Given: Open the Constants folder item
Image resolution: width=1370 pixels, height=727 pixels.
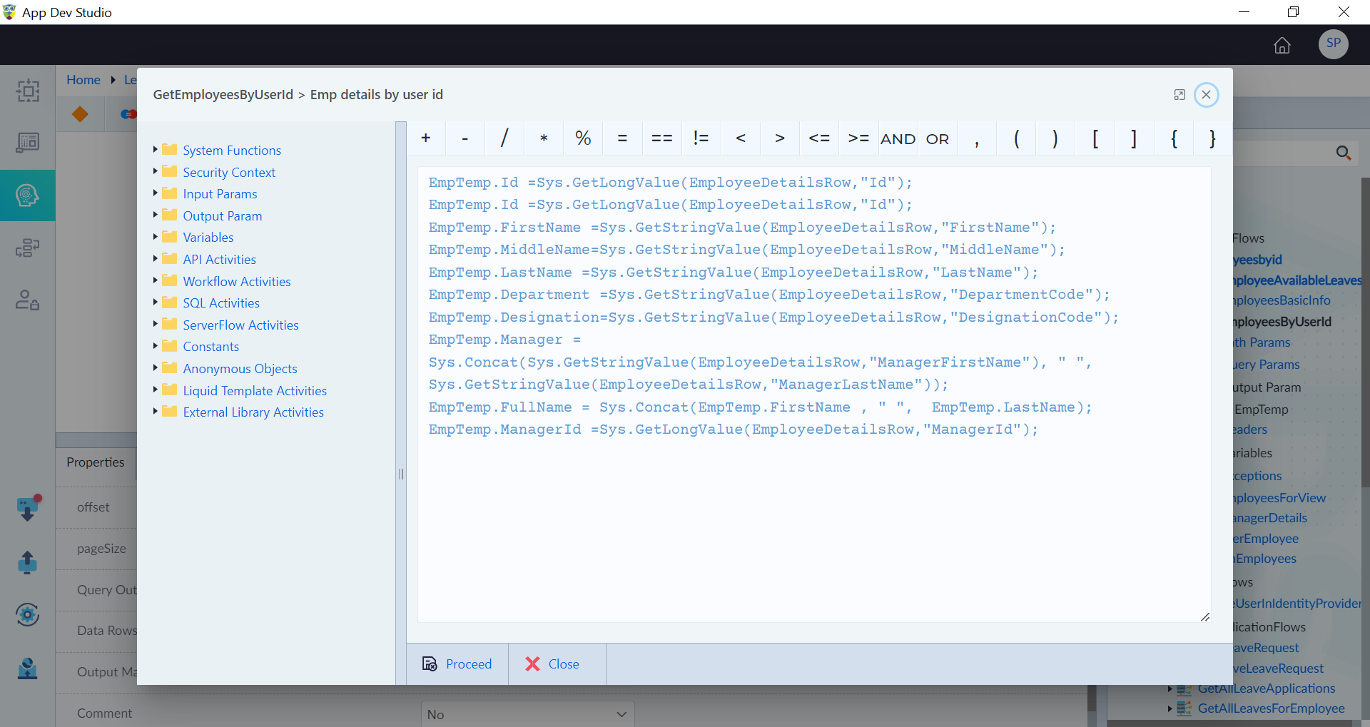Looking at the screenshot, I should pyautogui.click(x=210, y=346).
